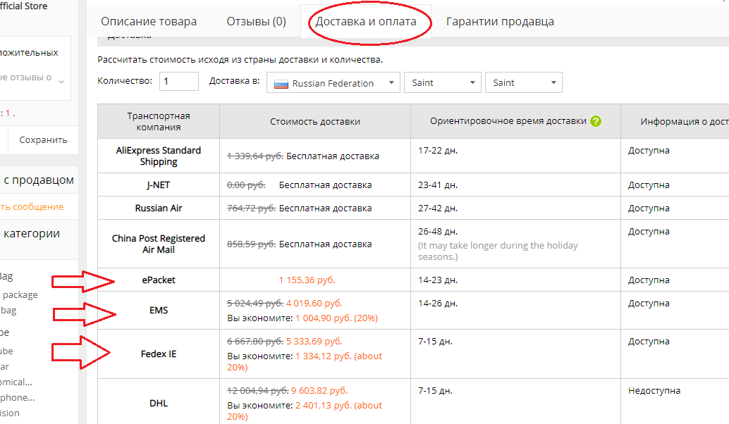
Task: Click the Транспортная компания column header
Action: coord(159,121)
